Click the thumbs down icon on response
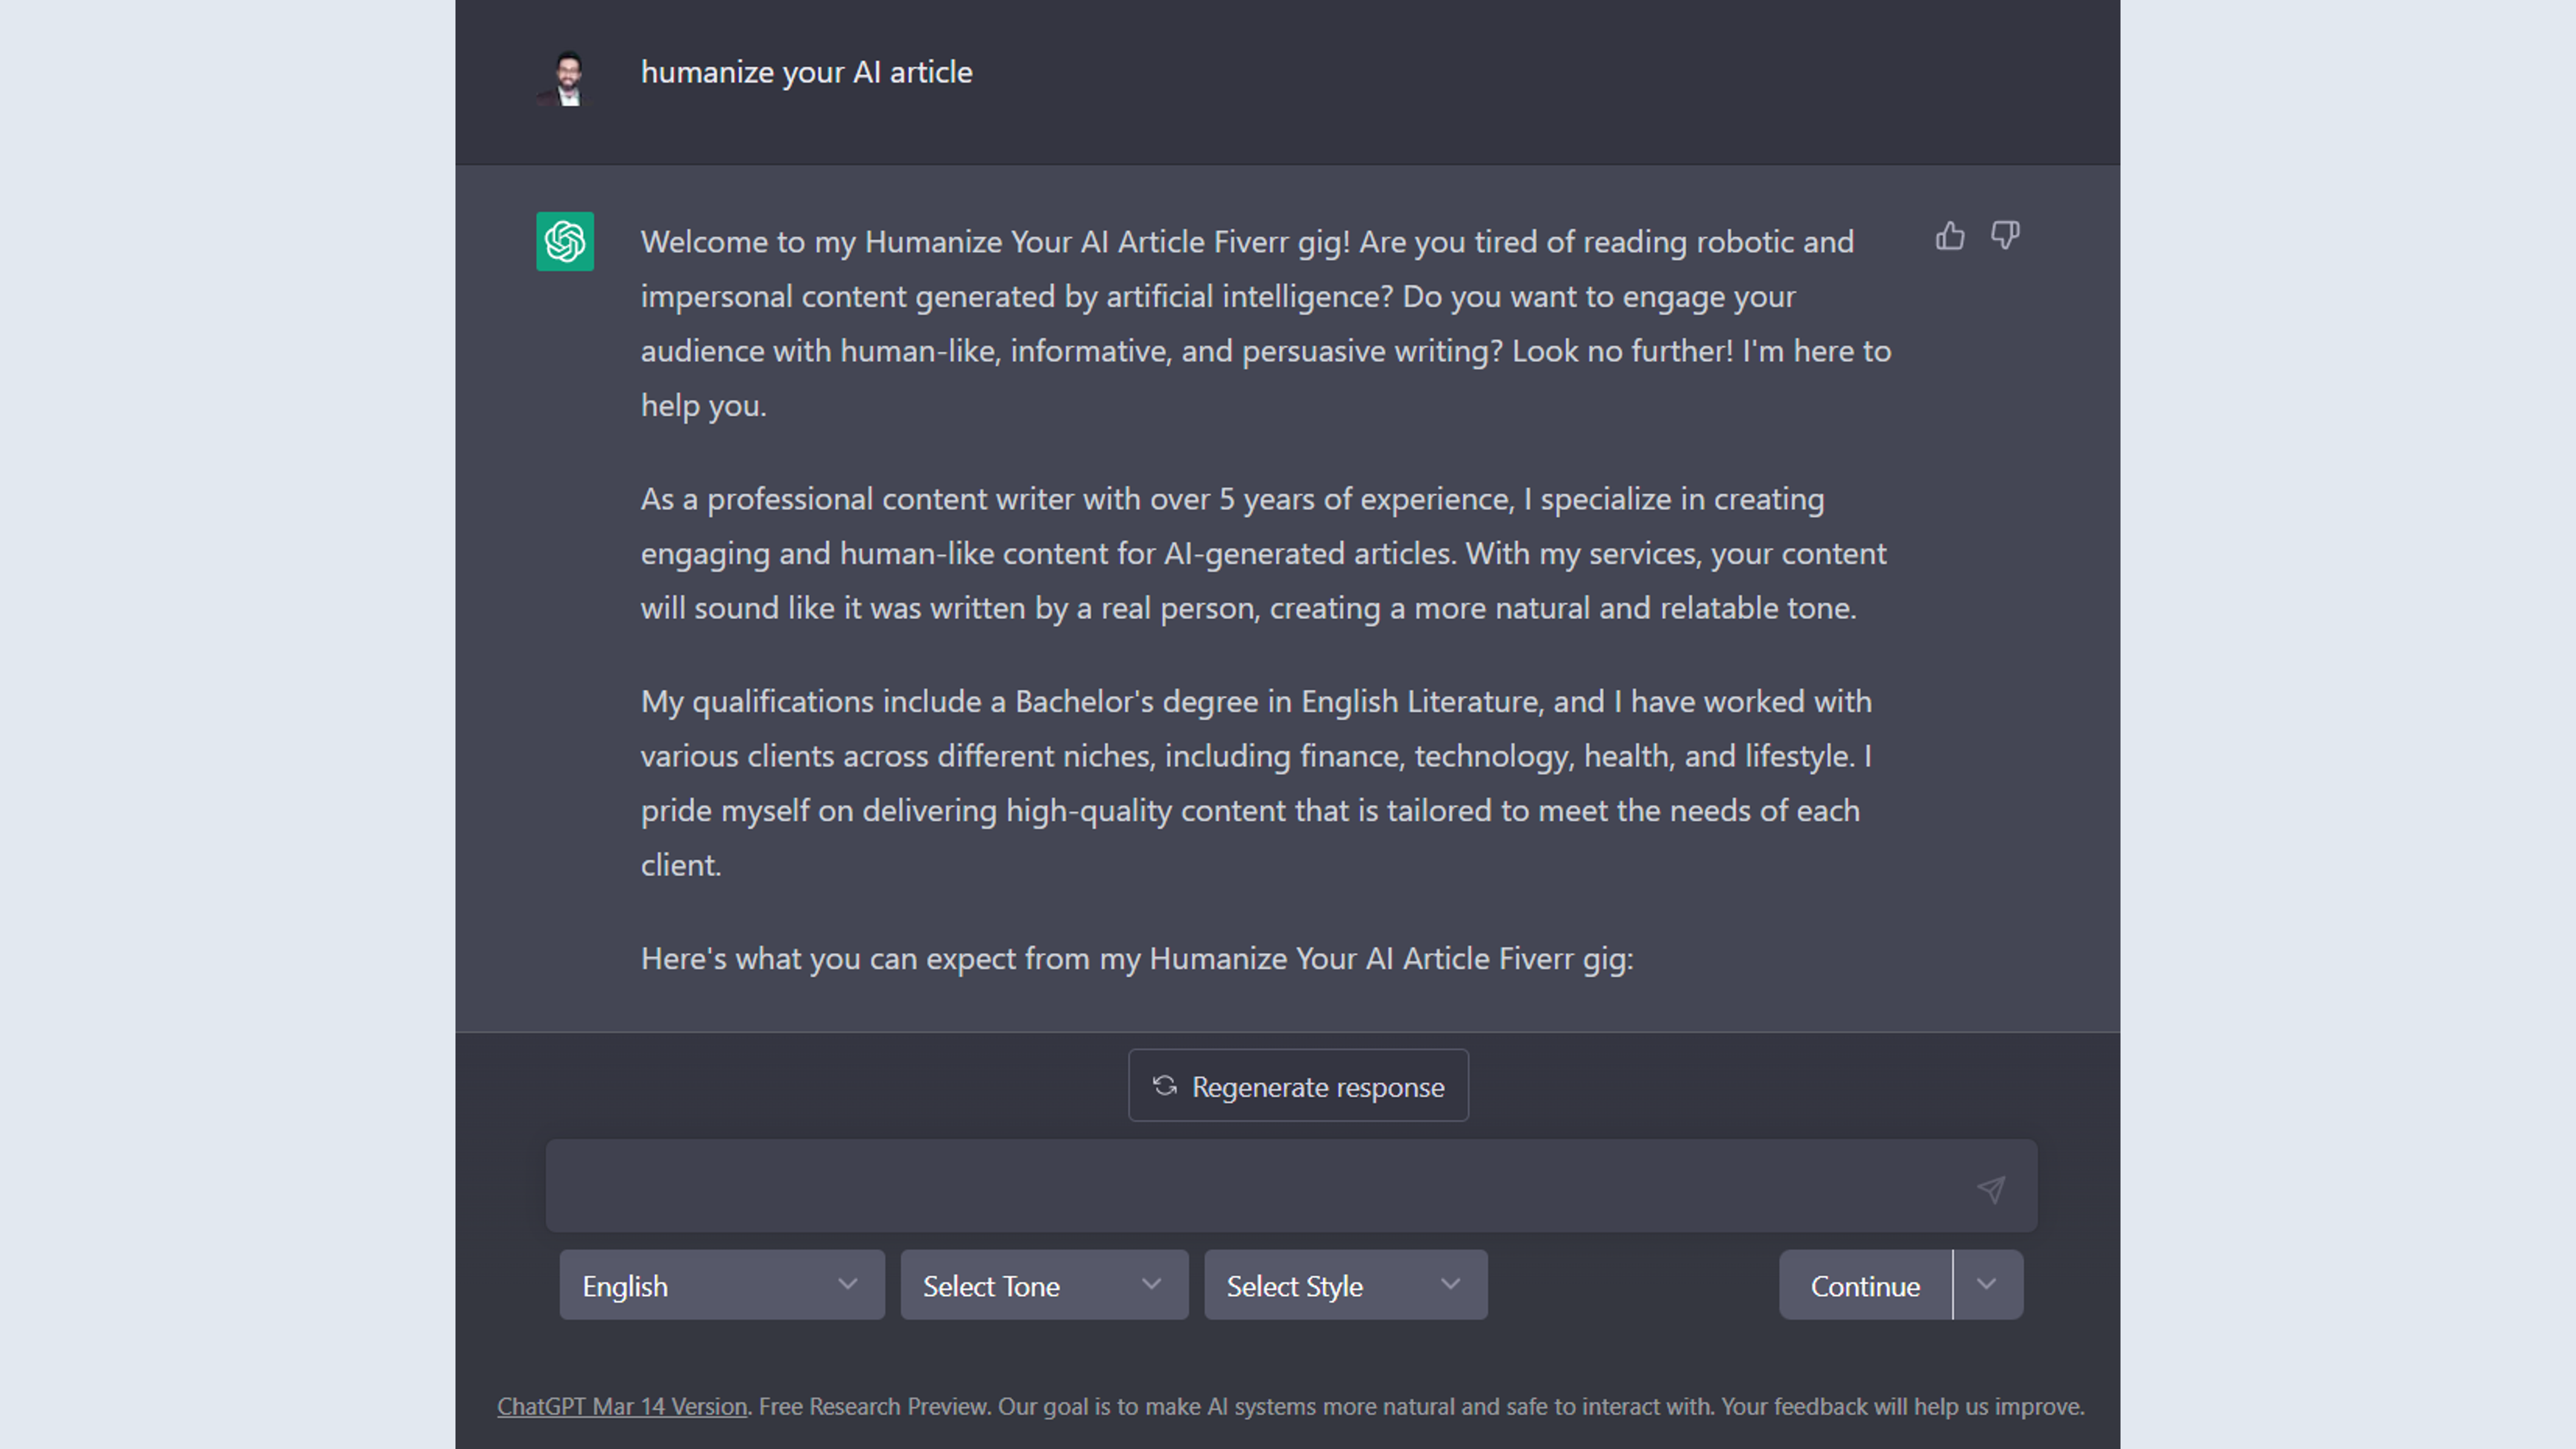The width and height of the screenshot is (2576, 1449). 2005,236
